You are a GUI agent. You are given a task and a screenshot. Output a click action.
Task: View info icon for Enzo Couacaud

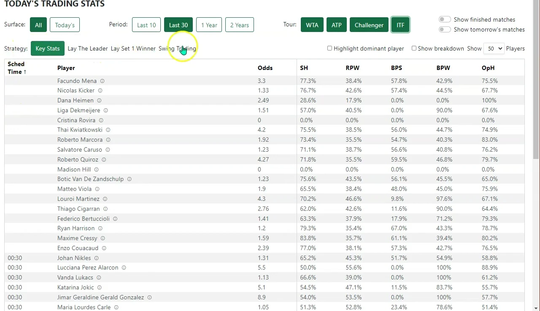104,248
